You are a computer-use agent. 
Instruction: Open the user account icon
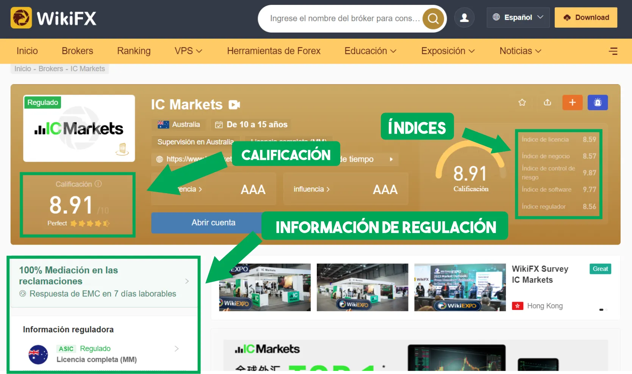pyautogui.click(x=464, y=17)
